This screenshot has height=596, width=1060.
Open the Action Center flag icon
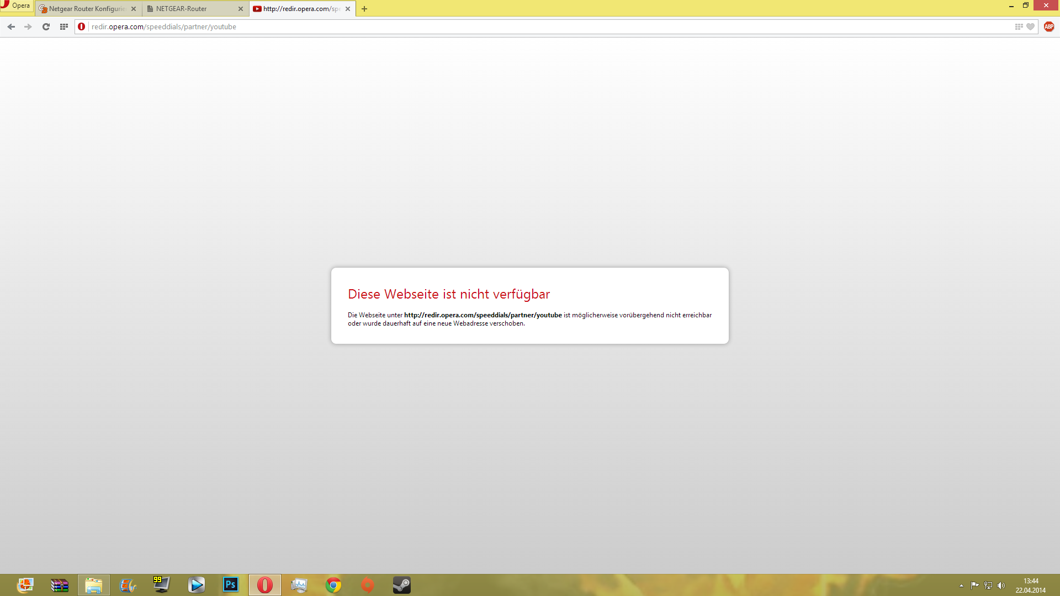[975, 586]
